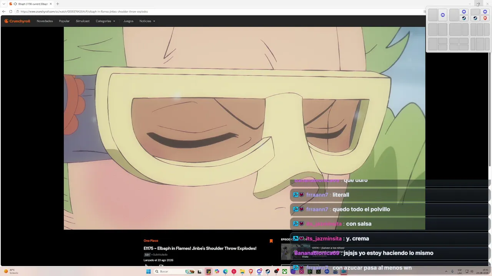
Task: Reload the current page
Action: coord(11,11)
